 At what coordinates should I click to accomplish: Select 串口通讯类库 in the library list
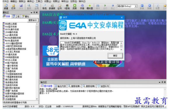11,80
